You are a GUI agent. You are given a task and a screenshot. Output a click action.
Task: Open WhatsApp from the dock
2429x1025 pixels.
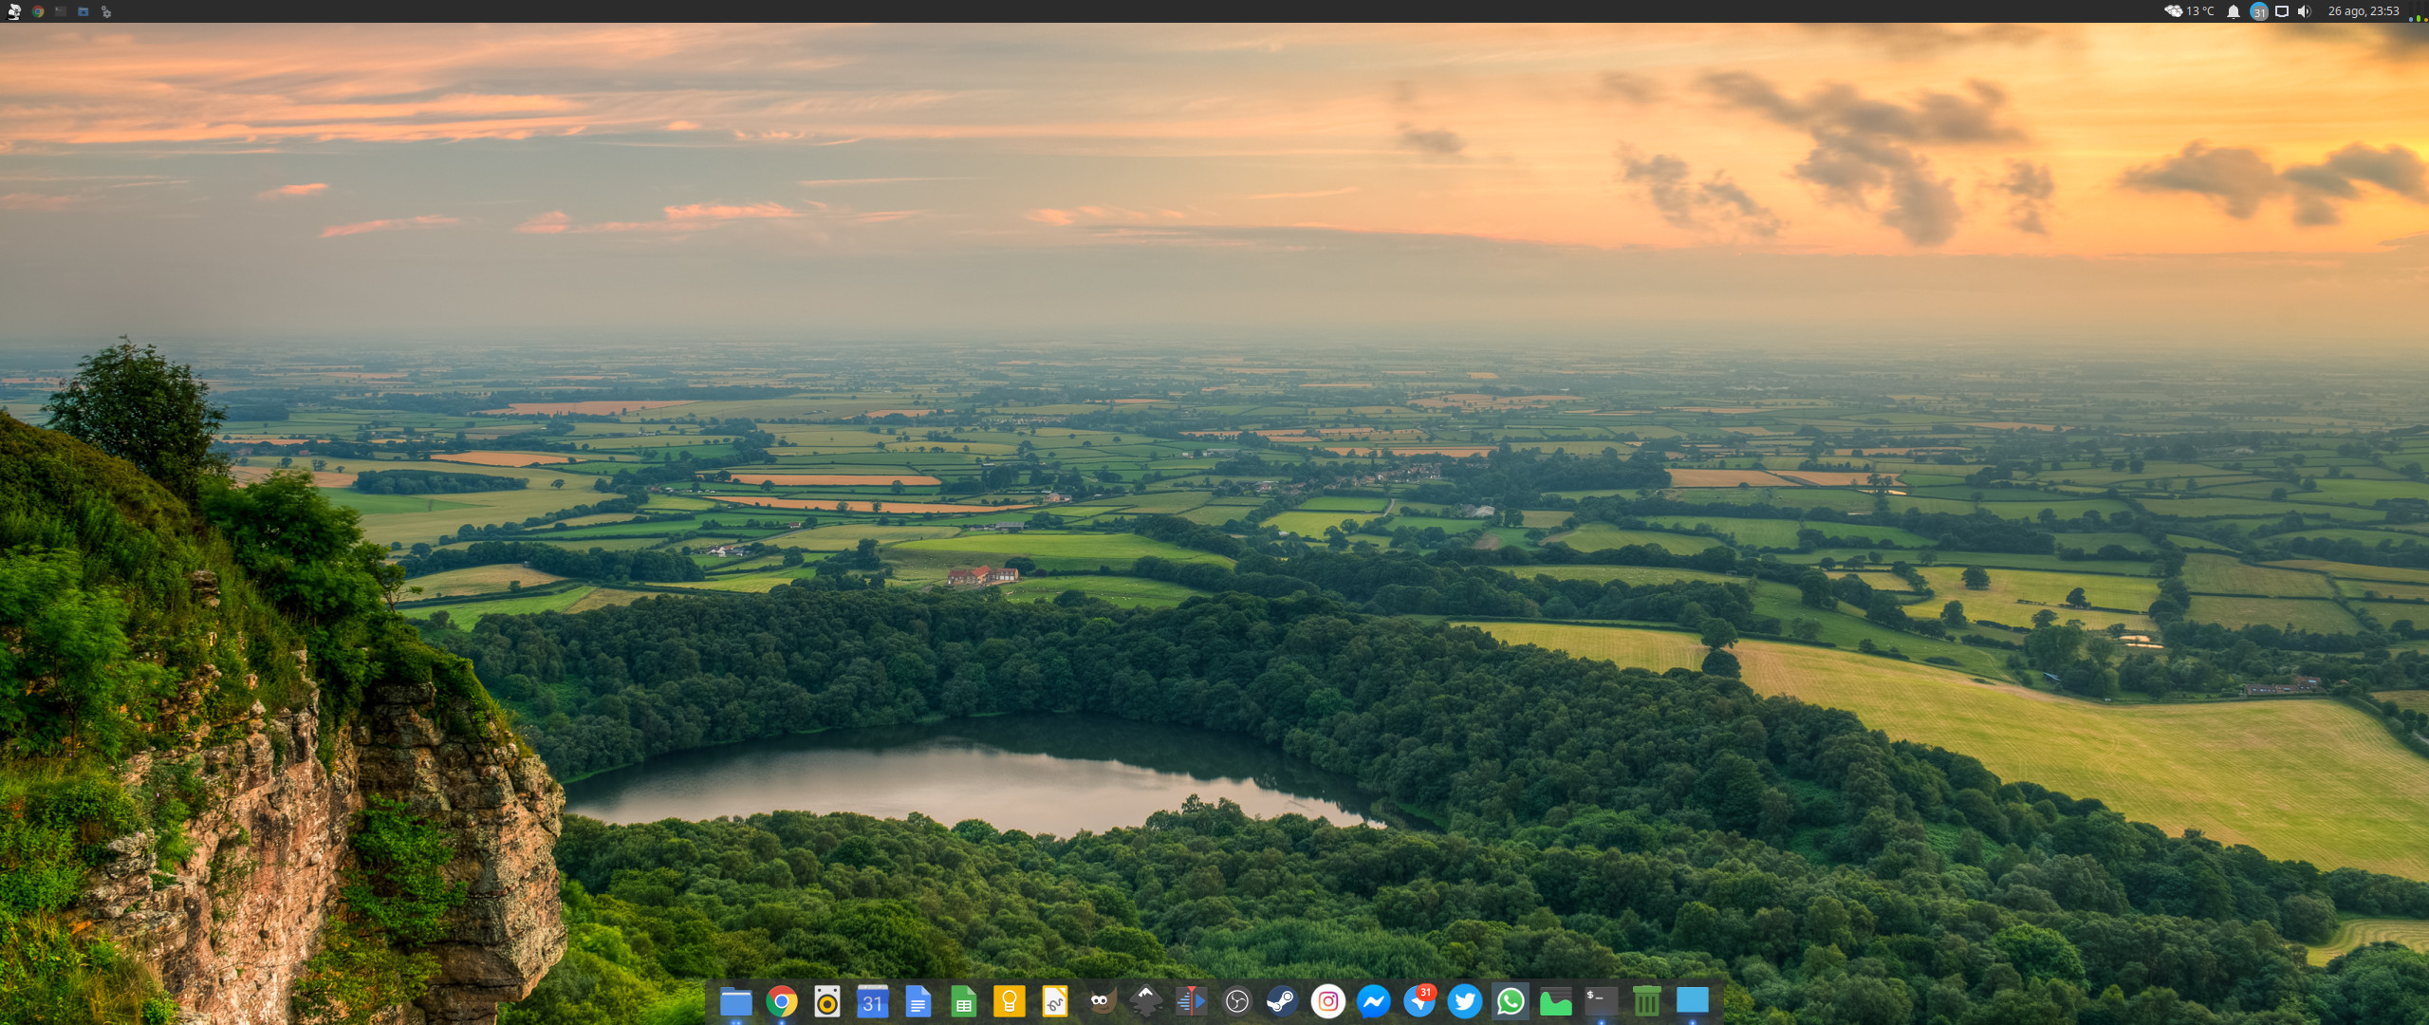click(1510, 1001)
